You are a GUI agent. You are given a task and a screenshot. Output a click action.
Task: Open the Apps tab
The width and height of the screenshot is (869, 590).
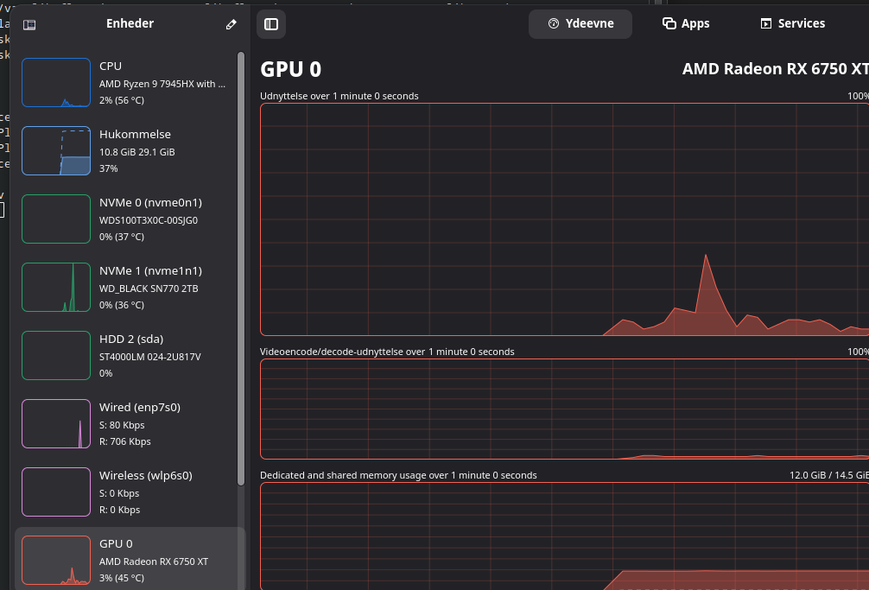(686, 24)
